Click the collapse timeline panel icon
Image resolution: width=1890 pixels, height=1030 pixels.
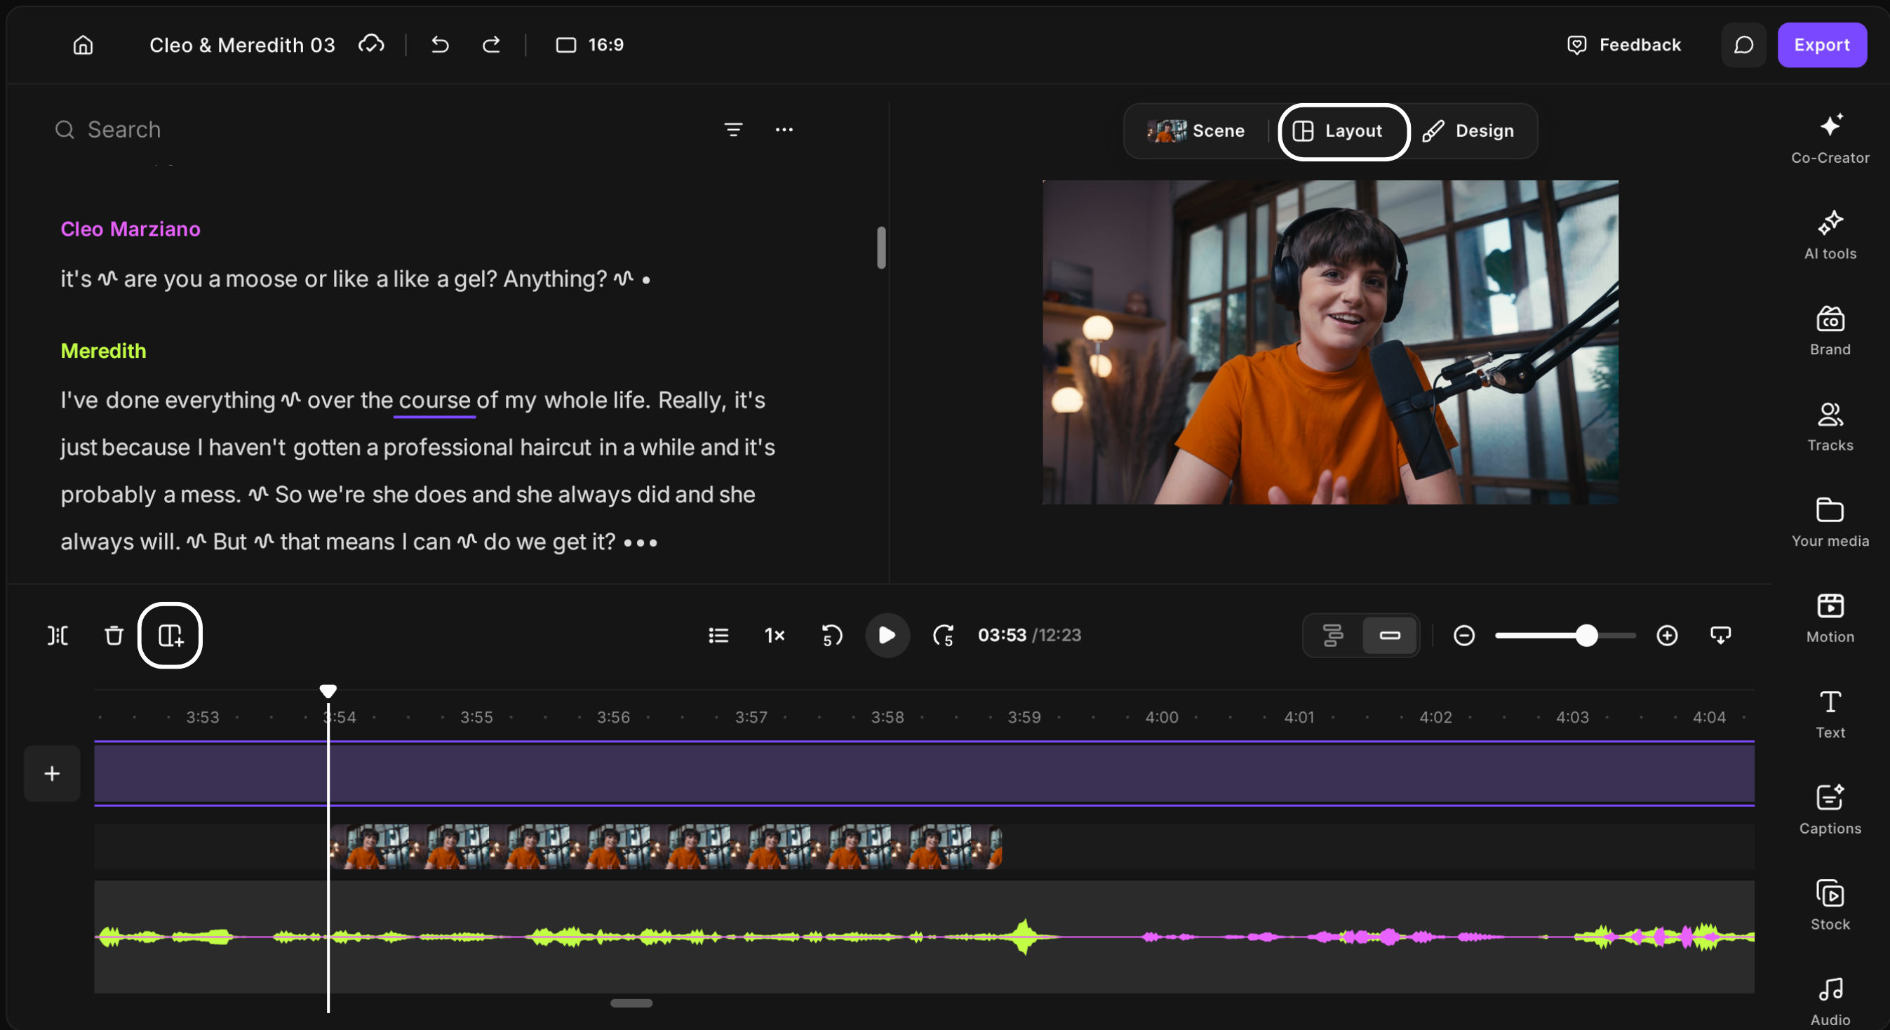point(1720,635)
